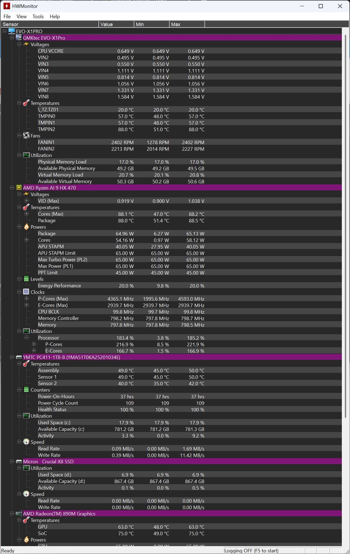Click the Radeon Temperatures thermometer icon

[26, 520]
